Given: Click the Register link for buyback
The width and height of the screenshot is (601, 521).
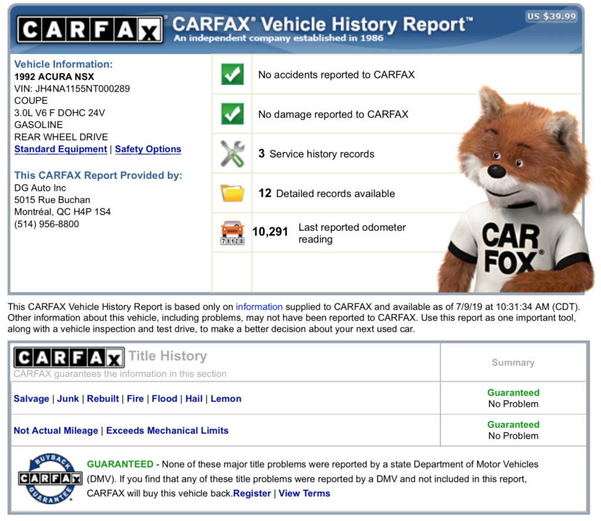Looking at the screenshot, I should (x=252, y=493).
